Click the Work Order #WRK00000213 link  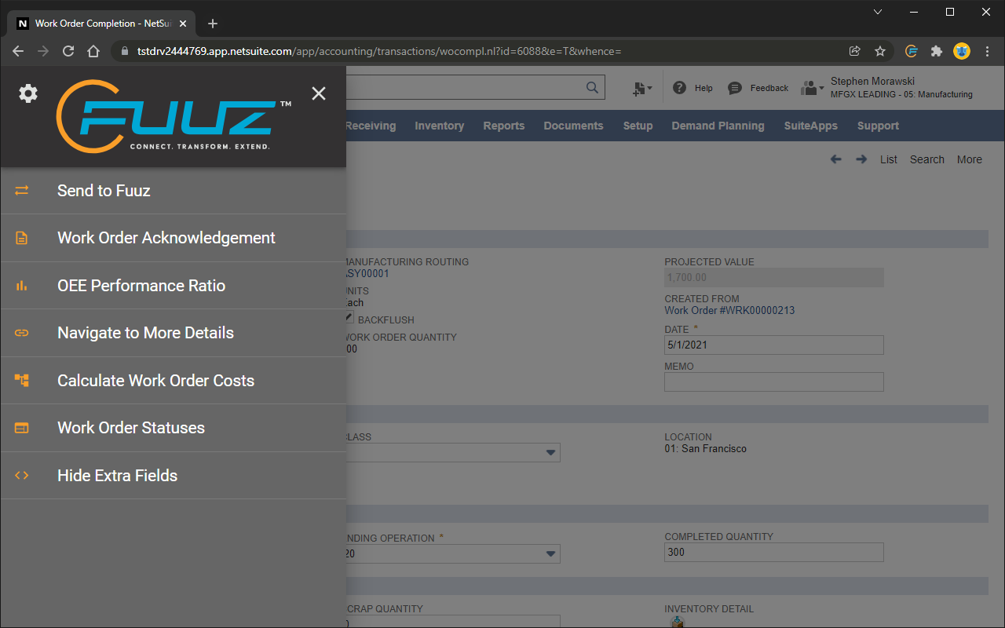coord(729,310)
